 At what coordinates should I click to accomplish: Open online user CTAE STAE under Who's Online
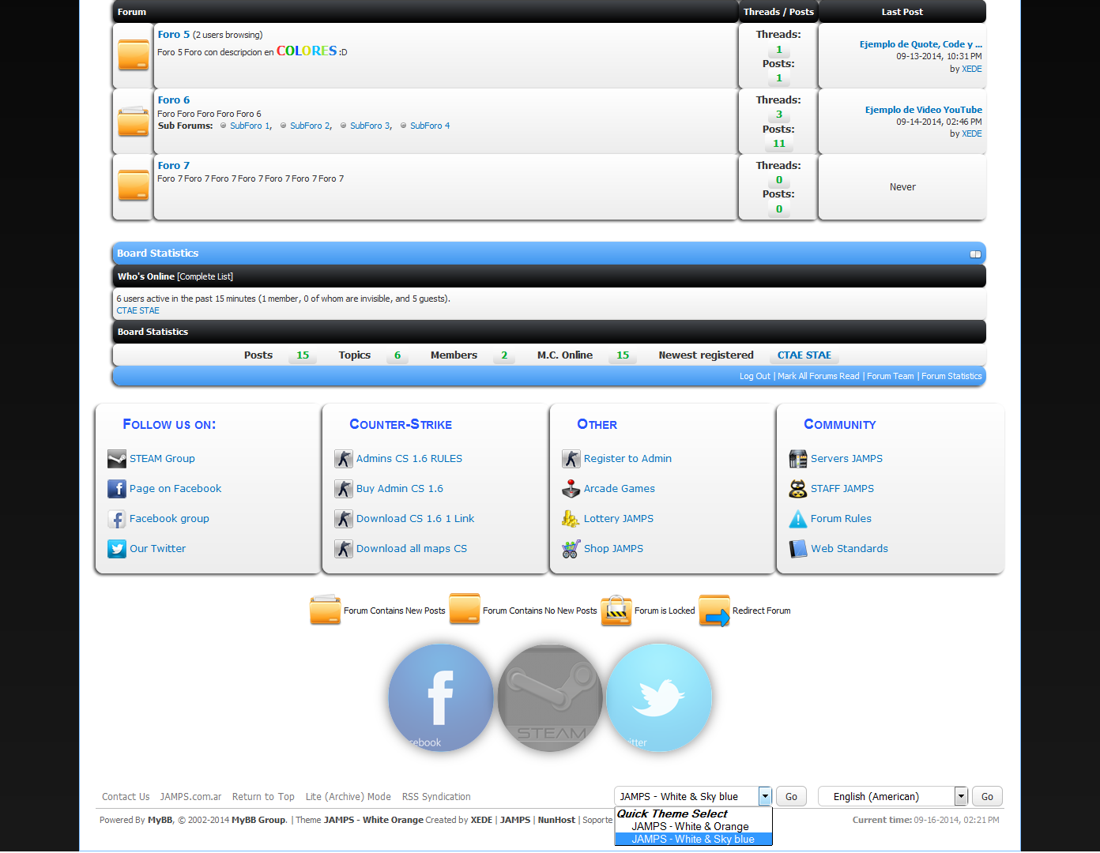138,310
